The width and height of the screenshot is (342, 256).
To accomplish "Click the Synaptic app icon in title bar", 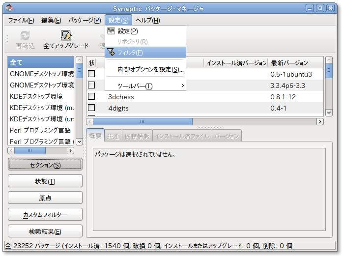I will tap(9, 8).
